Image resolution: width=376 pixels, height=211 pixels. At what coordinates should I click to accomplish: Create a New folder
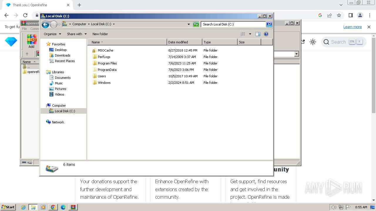pyautogui.click(x=100, y=34)
